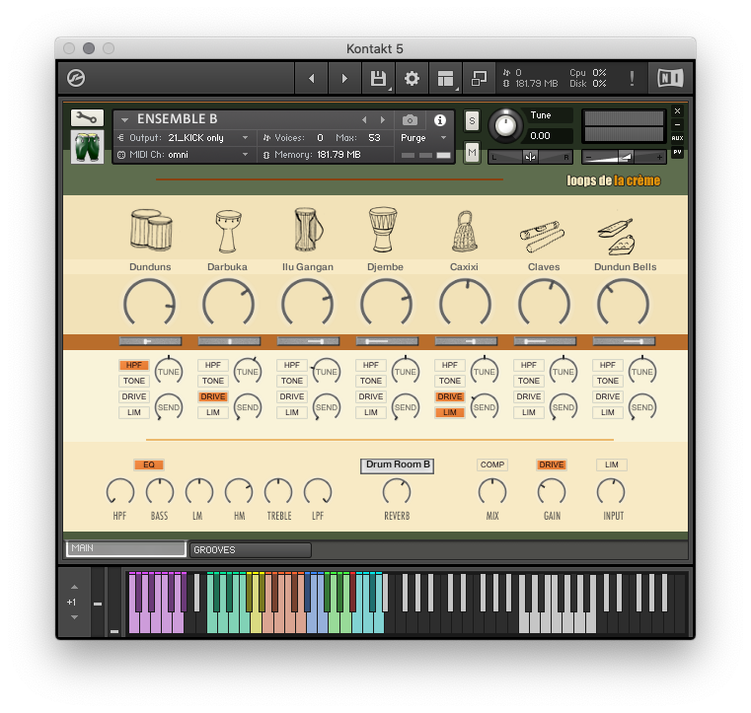The image size is (751, 713).
Task: Expand the ENSEMBLE B instrument name dropdown
Action: coord(124,119)
